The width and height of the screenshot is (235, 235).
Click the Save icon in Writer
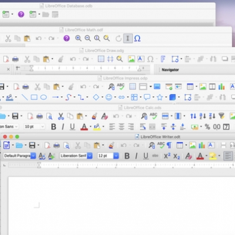(32, 145)
